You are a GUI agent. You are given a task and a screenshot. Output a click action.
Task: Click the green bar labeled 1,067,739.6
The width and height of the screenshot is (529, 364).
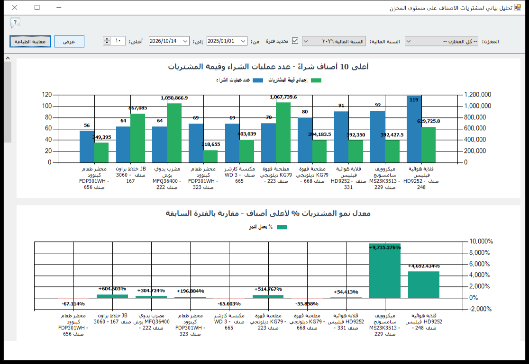pyautogui.click(x=283, y=133)
